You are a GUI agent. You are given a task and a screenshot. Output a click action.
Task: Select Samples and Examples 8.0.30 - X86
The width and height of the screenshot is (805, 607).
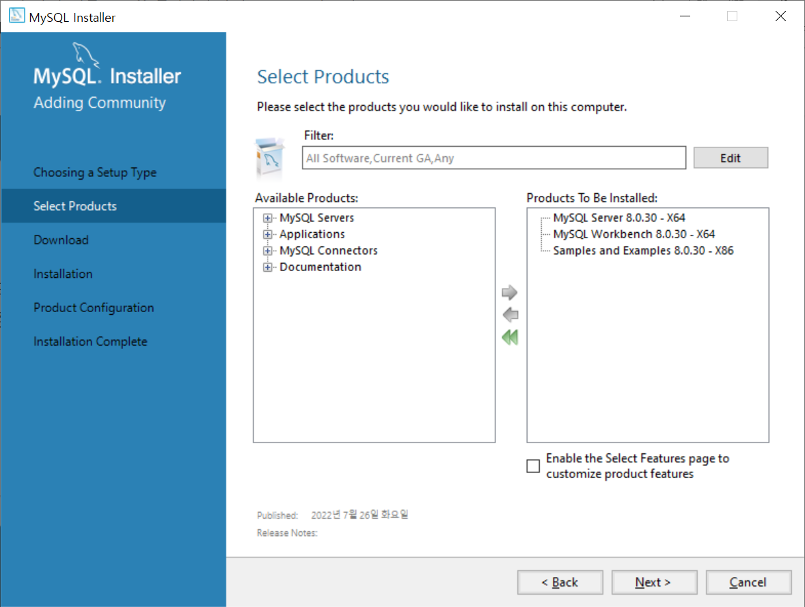coord(643,251)
